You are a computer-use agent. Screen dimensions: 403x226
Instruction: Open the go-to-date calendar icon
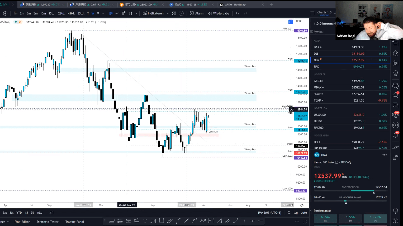[x=51, y=213]
